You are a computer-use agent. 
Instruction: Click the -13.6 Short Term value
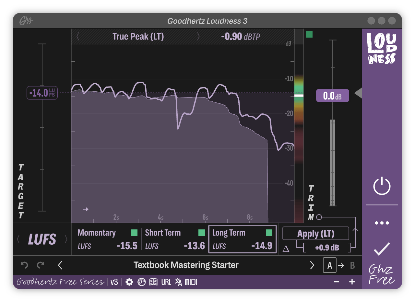[x=195, y=246]
